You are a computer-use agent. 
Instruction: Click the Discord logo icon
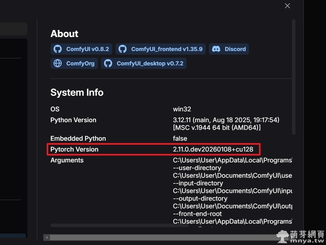point(216,49)
